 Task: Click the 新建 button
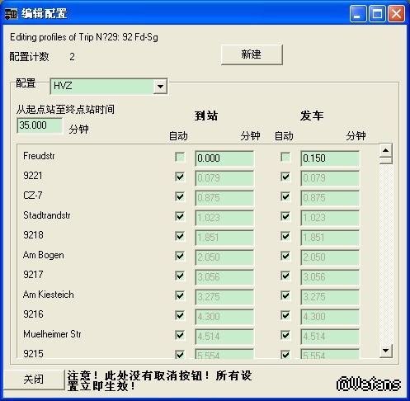point(252,54)
